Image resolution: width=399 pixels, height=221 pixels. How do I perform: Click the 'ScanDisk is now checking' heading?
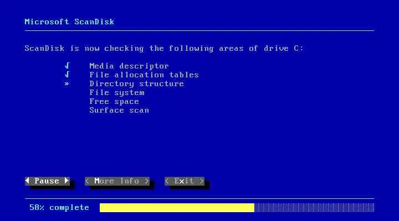[x=164, y=49]
